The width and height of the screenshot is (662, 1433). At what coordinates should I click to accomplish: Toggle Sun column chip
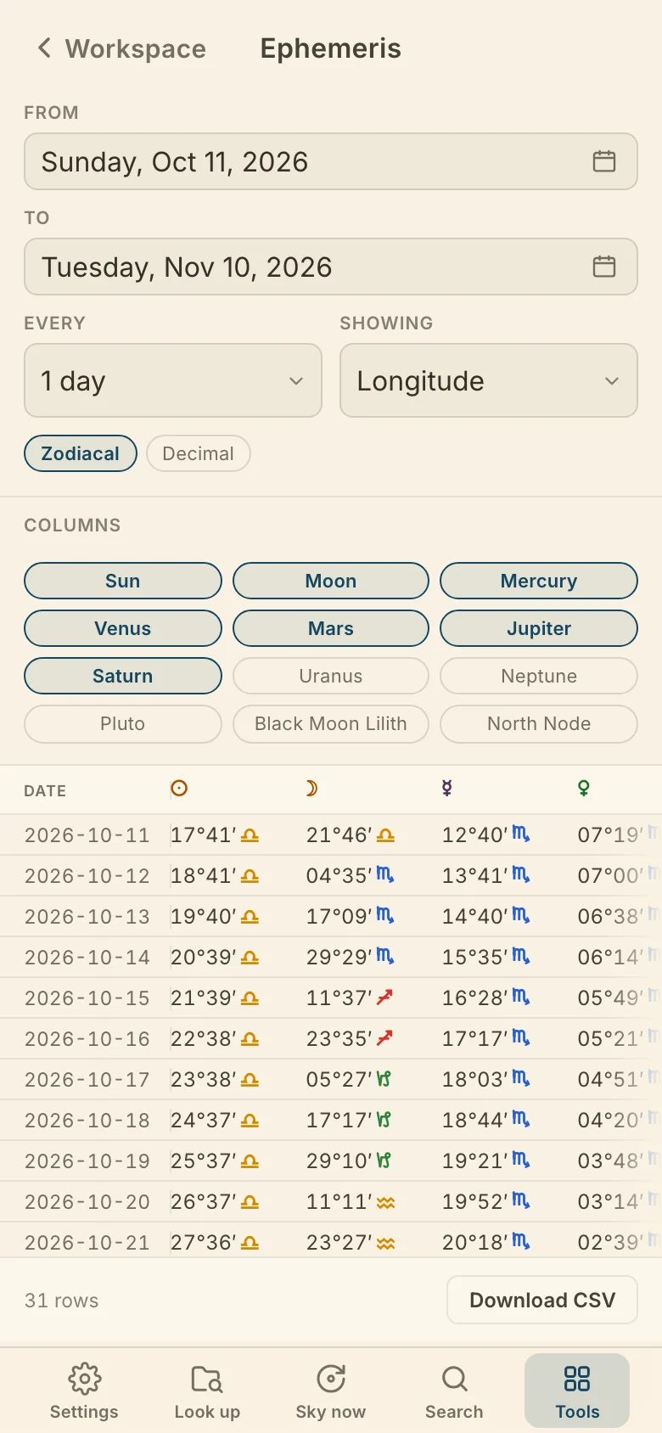[123, 581]
